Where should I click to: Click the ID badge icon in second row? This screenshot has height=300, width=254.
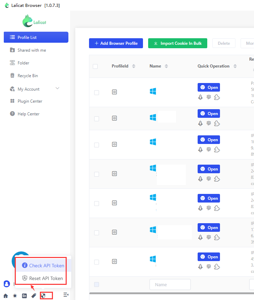click(114, 118)
